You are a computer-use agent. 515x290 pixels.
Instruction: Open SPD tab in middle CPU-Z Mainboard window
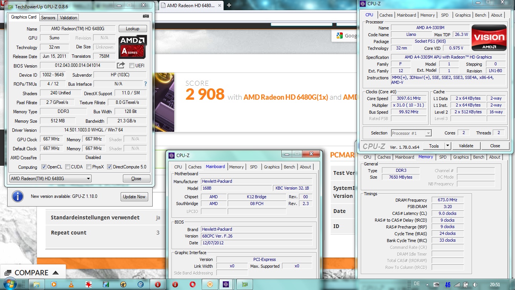pyautogui.click(x=254, y=167)
